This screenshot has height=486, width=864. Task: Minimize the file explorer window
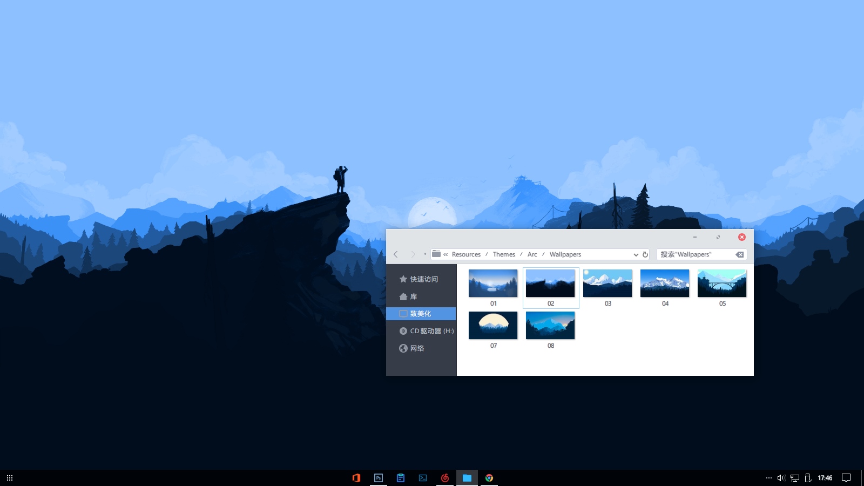(695, 237)
